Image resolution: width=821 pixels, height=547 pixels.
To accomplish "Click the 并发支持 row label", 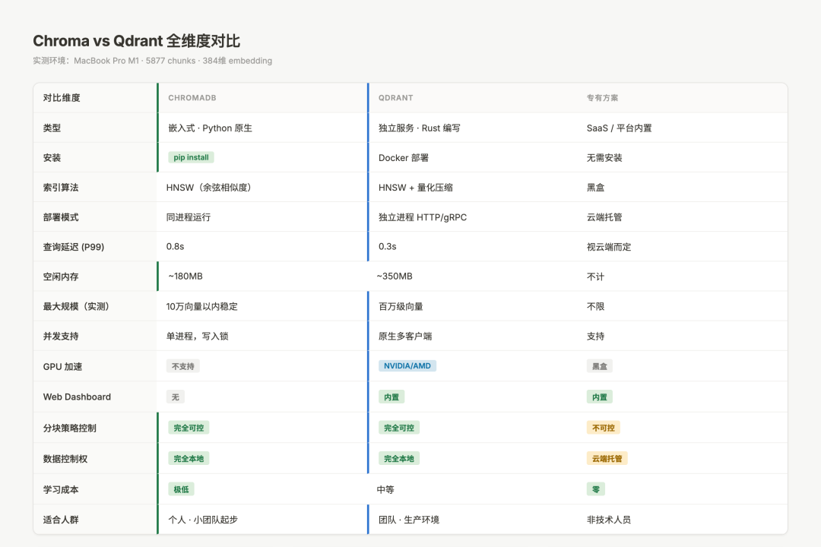I will (61, 336).
